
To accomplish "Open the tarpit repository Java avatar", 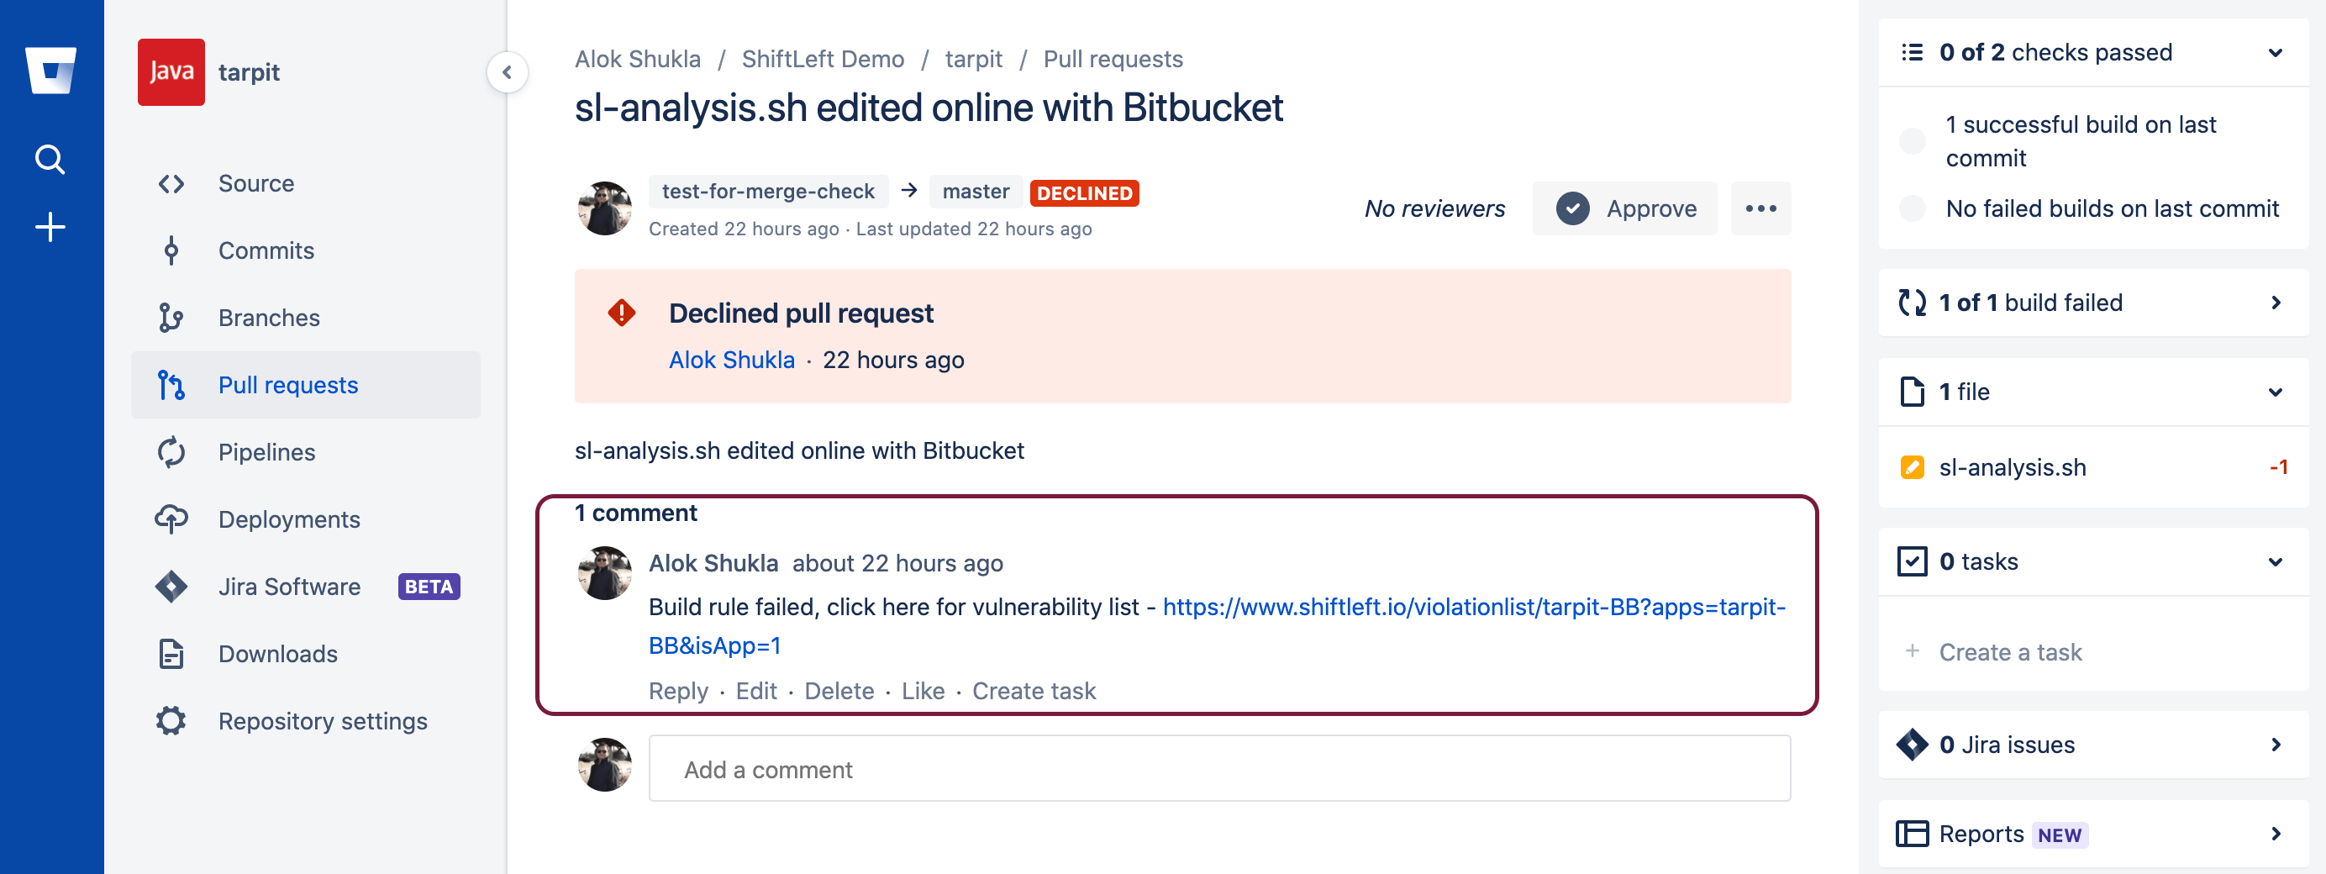I will click(x=171, y=72).
